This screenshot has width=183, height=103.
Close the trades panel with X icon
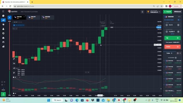point(180,53)
